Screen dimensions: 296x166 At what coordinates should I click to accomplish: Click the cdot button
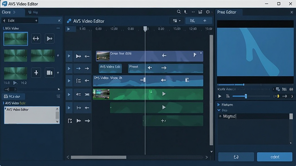click(275, 157)
